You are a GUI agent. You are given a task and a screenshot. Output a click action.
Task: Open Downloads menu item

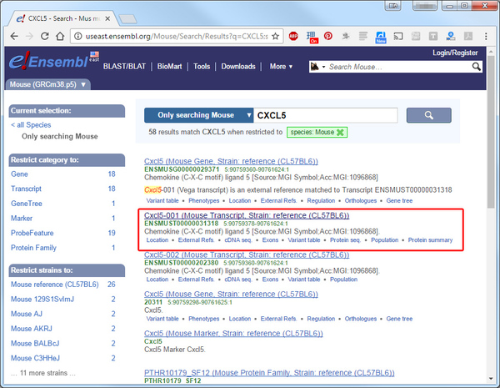tap(238, 67)
